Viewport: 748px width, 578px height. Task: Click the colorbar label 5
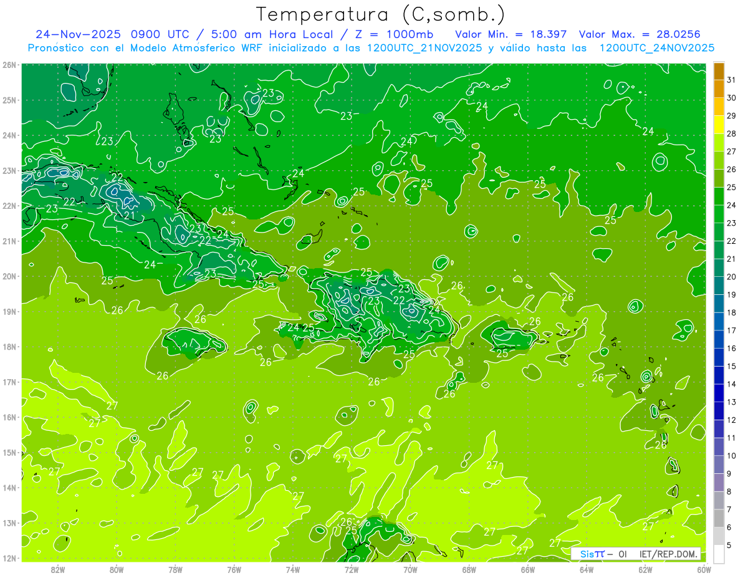coord(729,545)
